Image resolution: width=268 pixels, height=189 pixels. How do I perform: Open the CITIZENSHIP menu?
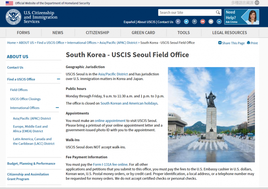point(97,33)
